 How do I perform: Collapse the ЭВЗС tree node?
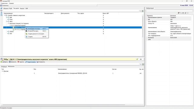point(7,21)
